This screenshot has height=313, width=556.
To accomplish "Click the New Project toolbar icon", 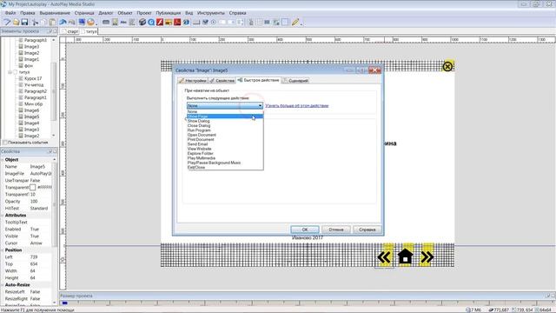I will pos(7,23).
